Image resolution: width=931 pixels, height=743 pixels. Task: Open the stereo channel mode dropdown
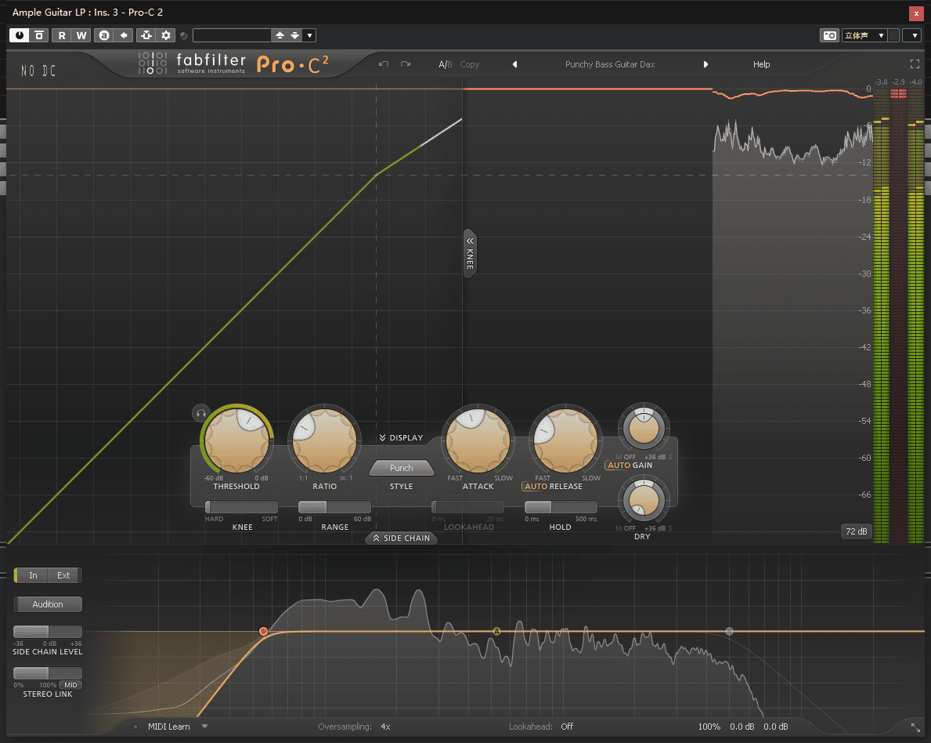864,36
